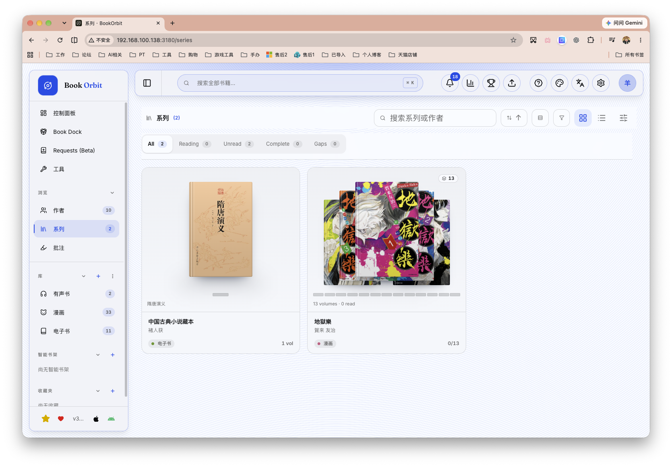Bookmark this page star in address bar
Viewport: 672px width, 467px height.
coord(513,40)
